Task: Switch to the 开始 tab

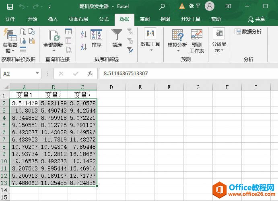Action: [33, 19]
